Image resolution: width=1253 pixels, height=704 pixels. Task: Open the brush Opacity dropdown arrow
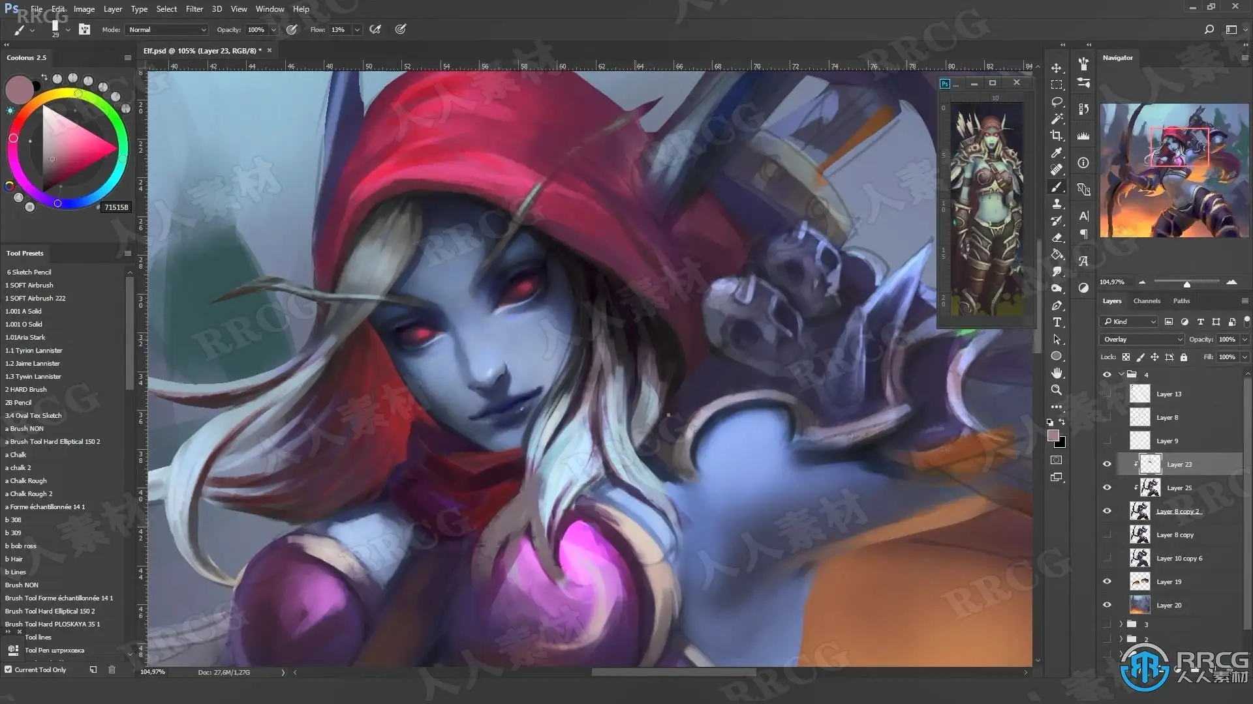273,30
